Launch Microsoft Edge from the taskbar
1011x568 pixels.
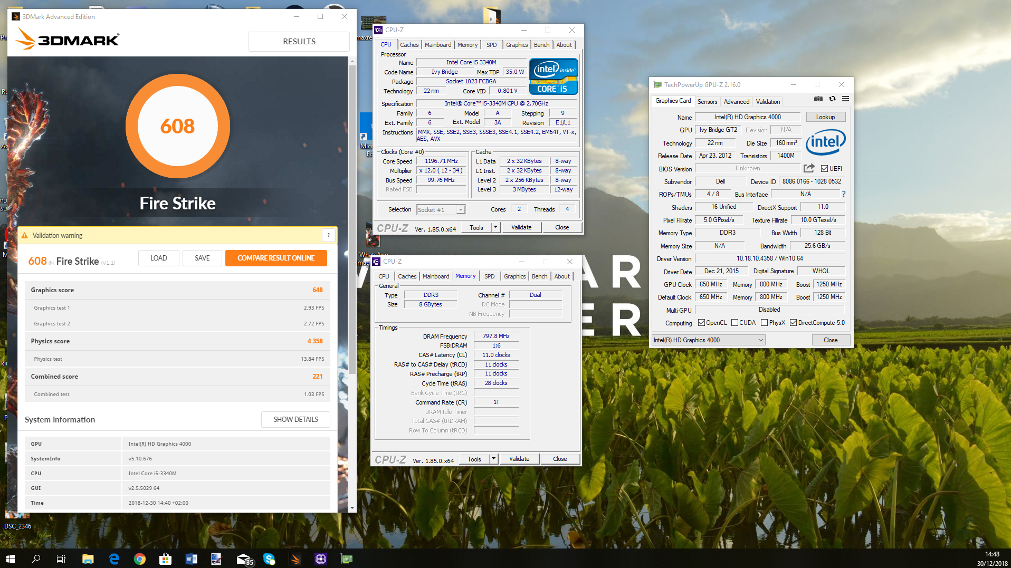pos(113,559)
